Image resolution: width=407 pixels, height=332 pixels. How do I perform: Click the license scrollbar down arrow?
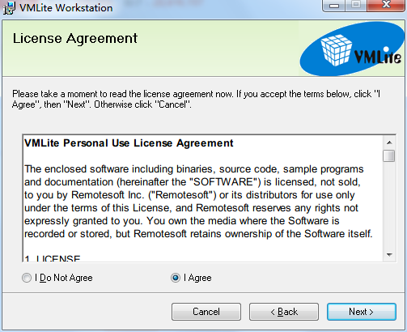point(389,255)
